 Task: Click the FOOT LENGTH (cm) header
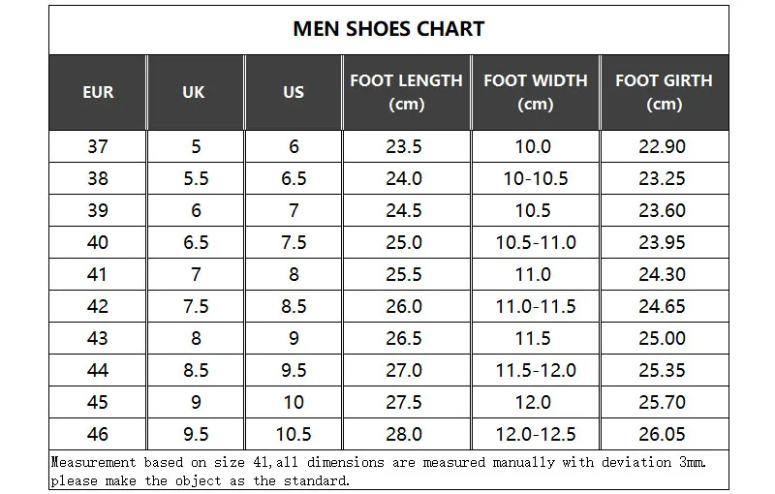tap(406, 92)
